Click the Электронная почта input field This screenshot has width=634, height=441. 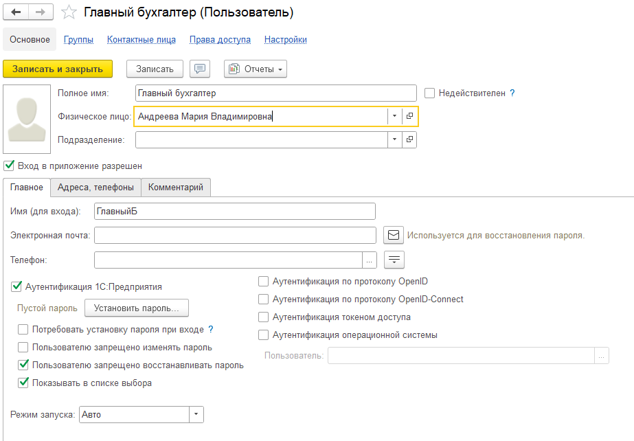[x=235, y=235]
